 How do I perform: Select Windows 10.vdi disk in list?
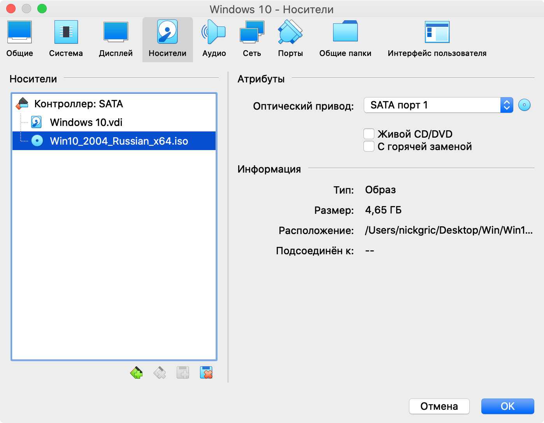[86, 122]
